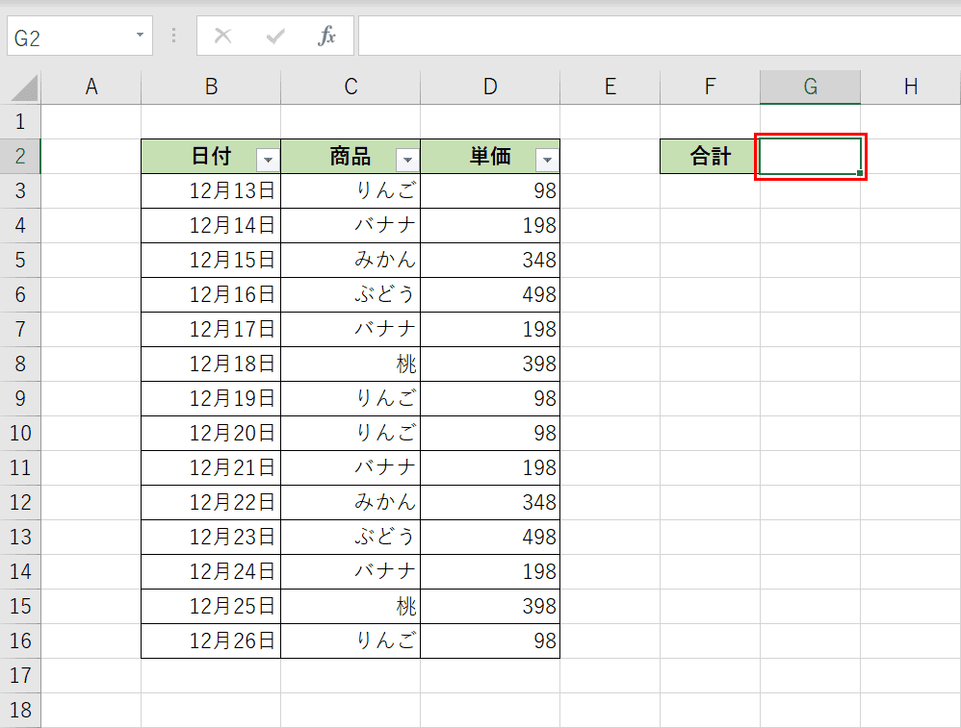Select column F header
Screen dimensions: 961x728
[x=711, y=87]
